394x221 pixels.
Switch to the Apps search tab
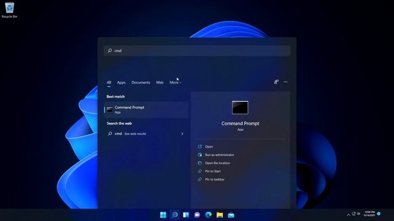point(121,82)
